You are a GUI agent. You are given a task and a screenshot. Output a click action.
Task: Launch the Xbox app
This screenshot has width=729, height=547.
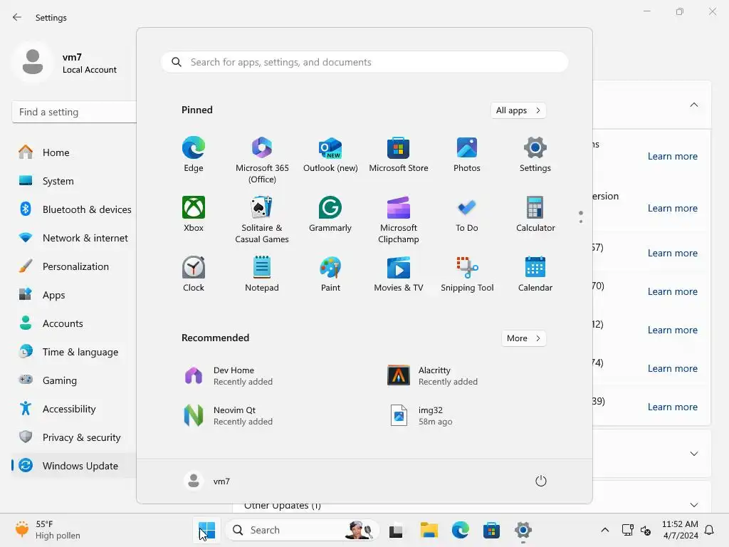pos(194,214)
